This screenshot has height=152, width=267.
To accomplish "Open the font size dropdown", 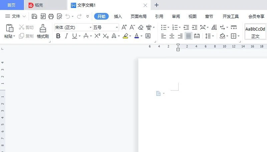I will (117, 27).
